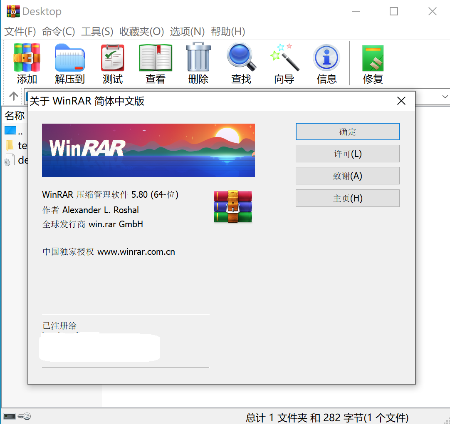Go up one folder with arrow icon
Viewport: 450px width, 425px height.
point(13,96)
